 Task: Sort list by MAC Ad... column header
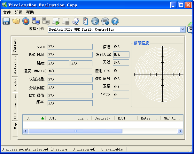pos(172,119)
